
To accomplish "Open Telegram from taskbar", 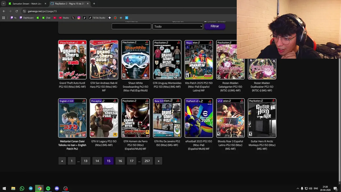I will coord(31,189).
